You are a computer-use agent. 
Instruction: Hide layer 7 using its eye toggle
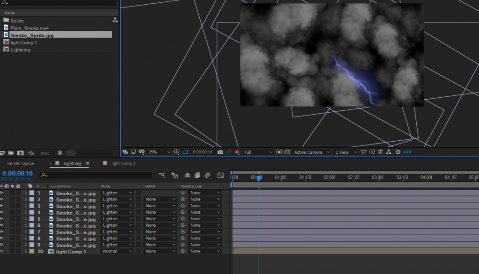point(1,231)
